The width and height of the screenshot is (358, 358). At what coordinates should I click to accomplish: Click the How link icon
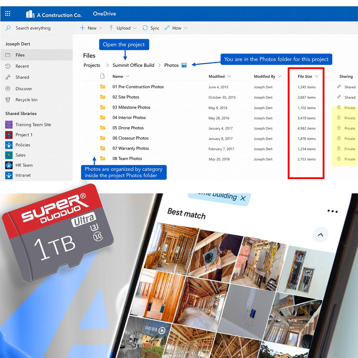tap(167, 28)
